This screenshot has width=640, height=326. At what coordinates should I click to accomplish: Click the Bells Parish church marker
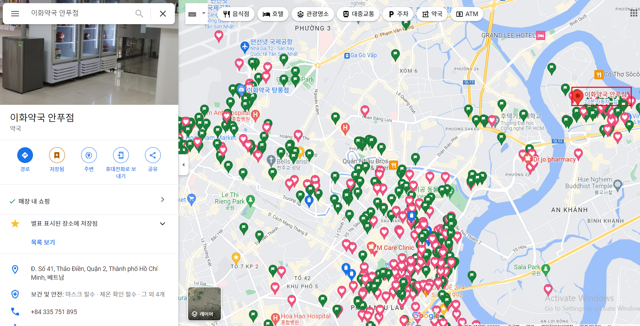point(271,161)
